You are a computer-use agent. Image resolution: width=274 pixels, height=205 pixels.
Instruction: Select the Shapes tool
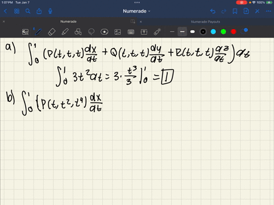coord(78,32)
